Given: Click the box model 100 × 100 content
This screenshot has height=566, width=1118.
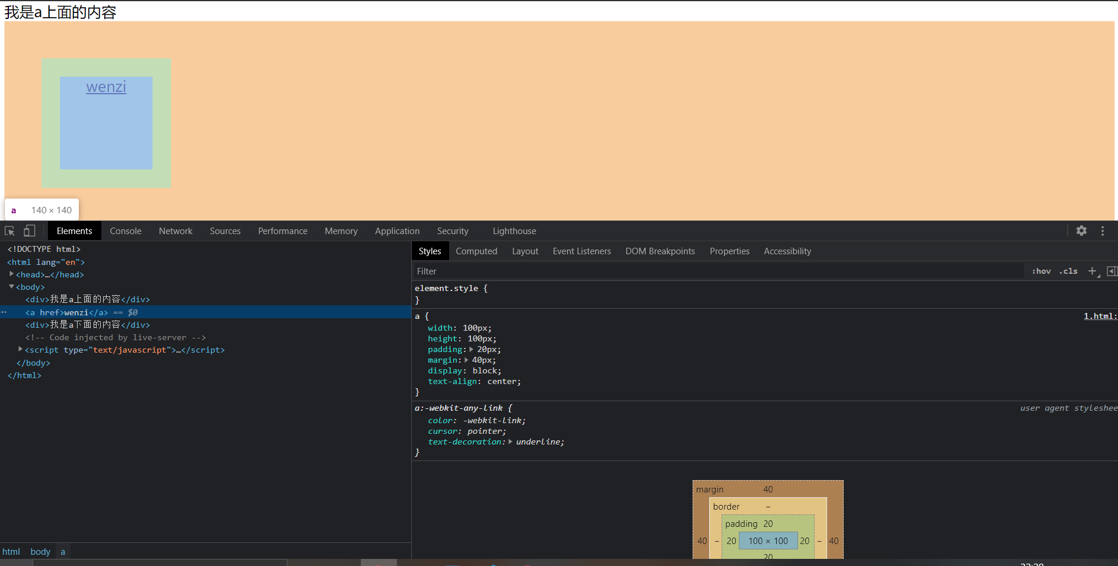Looking at the screenshot, I should tap(768, 541).
